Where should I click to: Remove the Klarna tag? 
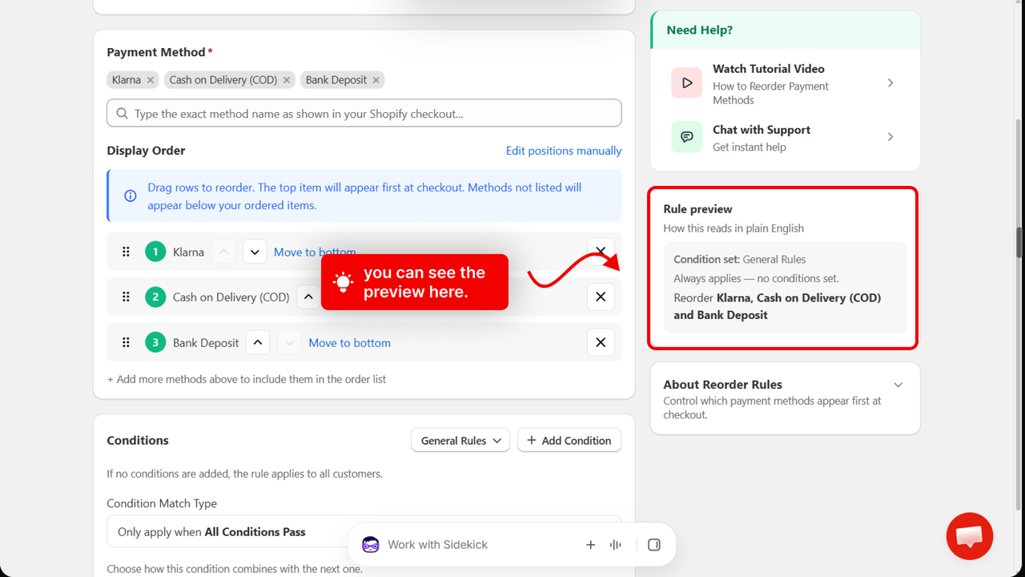point(151,80)
